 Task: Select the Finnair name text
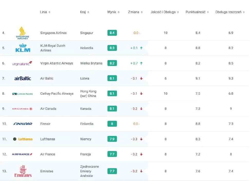(x=45, y=124)
